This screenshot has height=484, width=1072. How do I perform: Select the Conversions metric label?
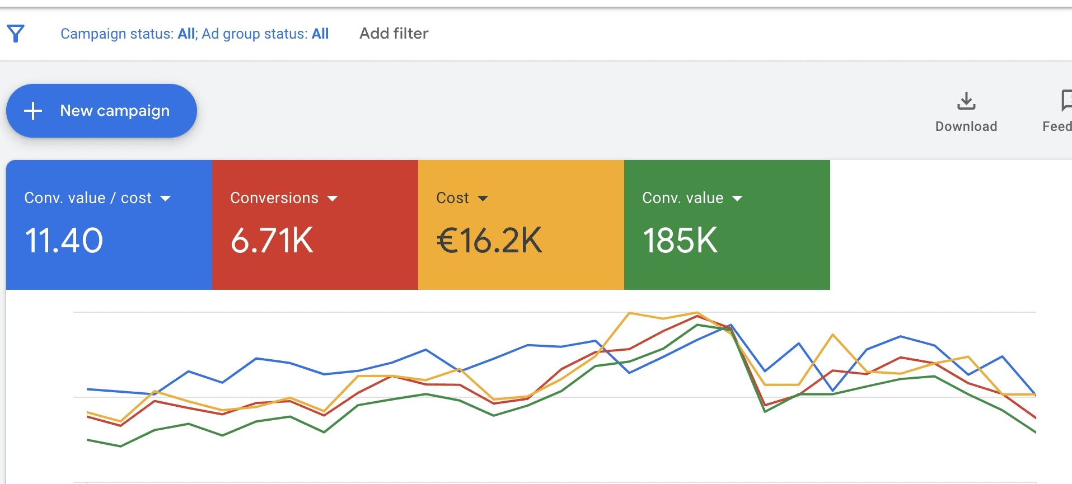click(x=274, y=198)
